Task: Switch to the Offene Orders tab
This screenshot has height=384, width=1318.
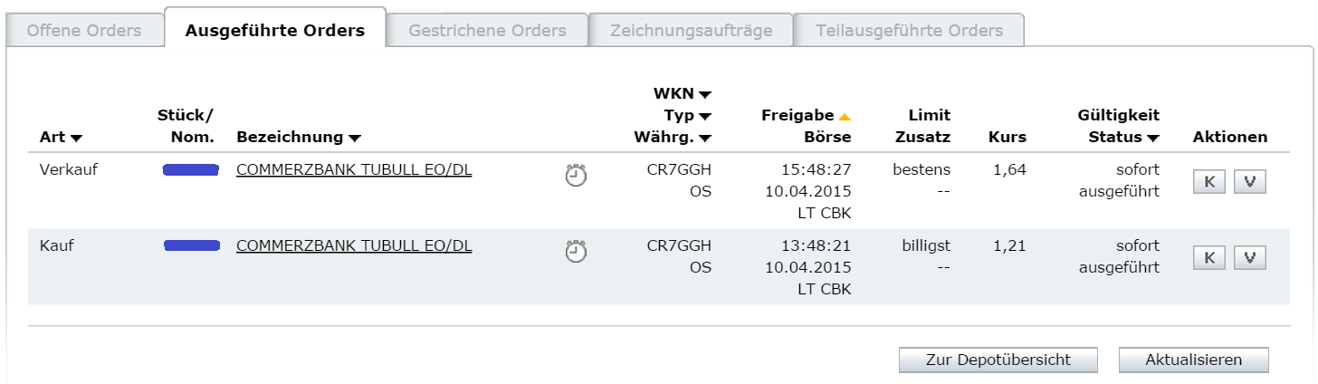Action: (84, 31)
